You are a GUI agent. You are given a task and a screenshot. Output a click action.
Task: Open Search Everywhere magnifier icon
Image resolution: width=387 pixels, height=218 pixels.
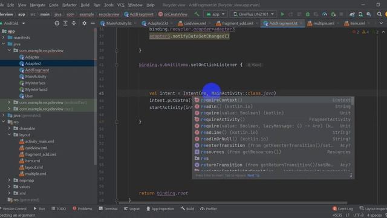click(x=379, y=15)
